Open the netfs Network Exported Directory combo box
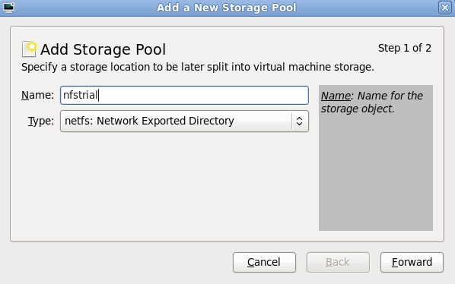Screen dimensions: 455x284 coord(184,121)
